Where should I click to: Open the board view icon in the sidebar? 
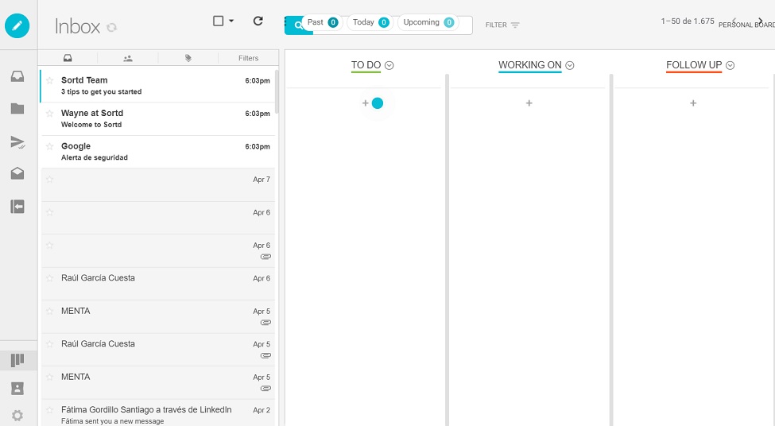[17, 360]
